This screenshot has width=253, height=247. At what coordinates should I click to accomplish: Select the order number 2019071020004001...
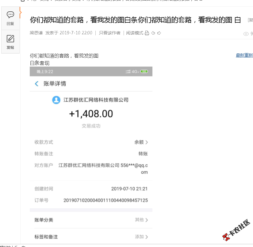tap(105, 200)
